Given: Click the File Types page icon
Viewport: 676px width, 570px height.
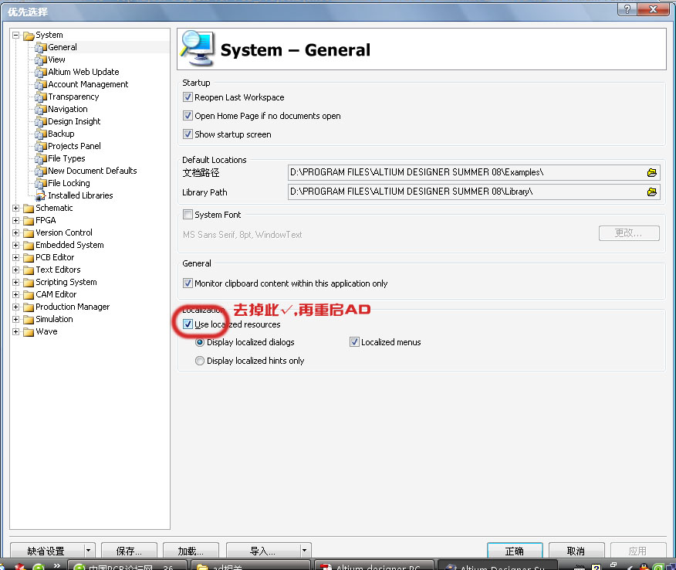Looking at the screenshot, I should click(41, 159).
